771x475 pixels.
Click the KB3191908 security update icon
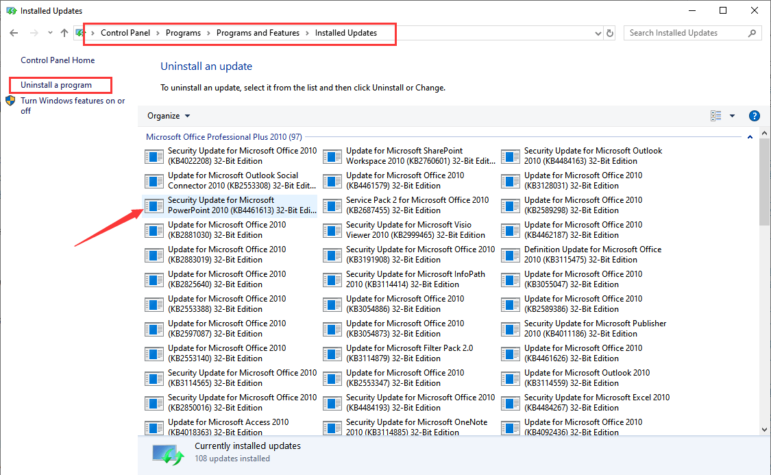(x=332, y=255)
